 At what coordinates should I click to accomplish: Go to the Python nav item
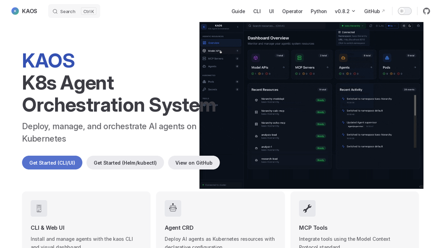[318, 11]
